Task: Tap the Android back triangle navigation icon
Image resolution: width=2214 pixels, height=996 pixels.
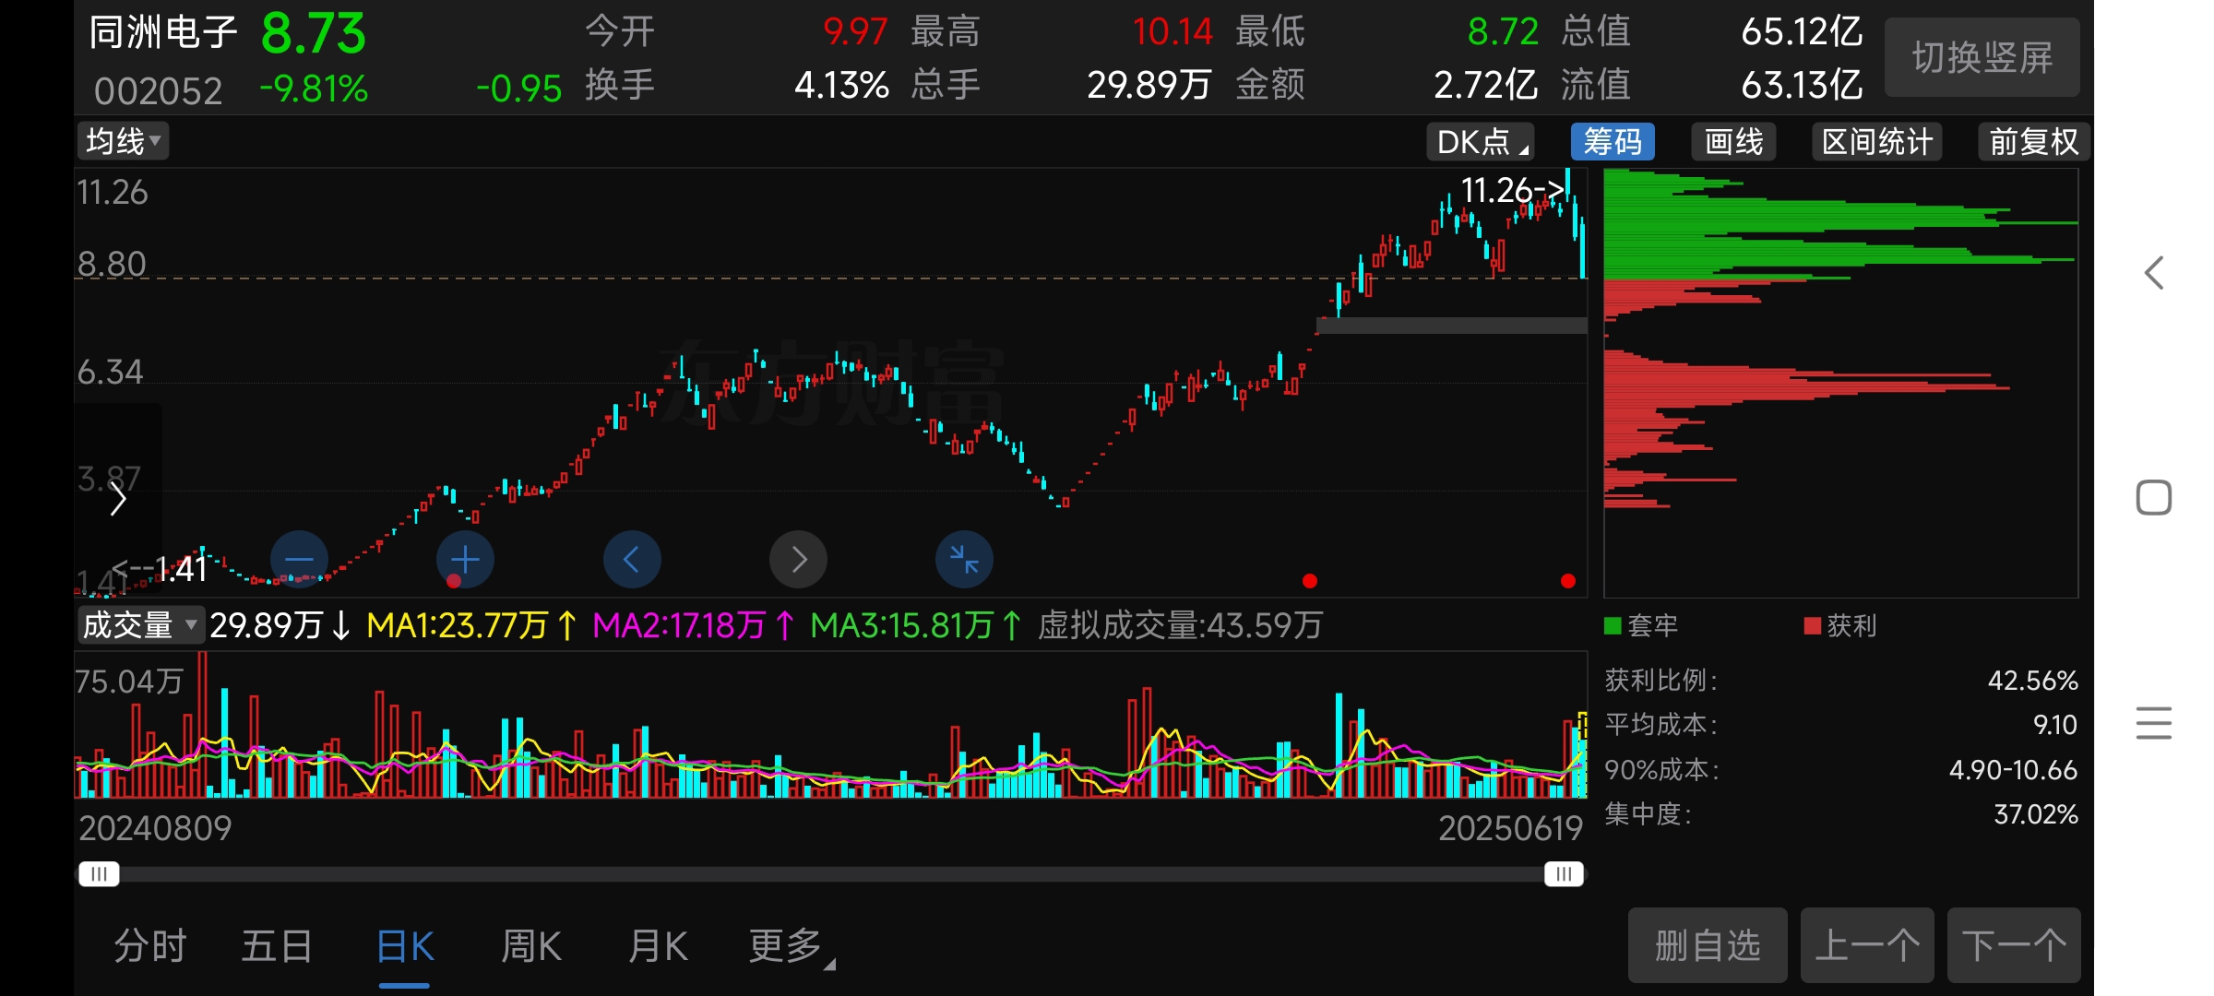Action: coord(2154,273)
